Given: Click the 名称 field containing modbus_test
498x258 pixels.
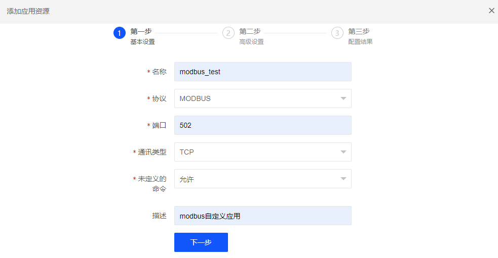Looking at the screenshot, I should pyautogui.click(x=262, y=72).
